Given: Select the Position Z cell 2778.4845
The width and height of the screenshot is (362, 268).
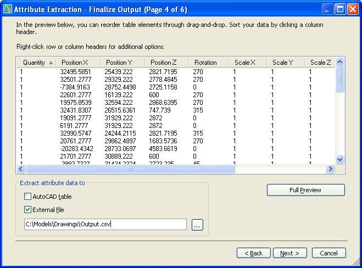Looking at the screenshot, I should click(163, 80).
